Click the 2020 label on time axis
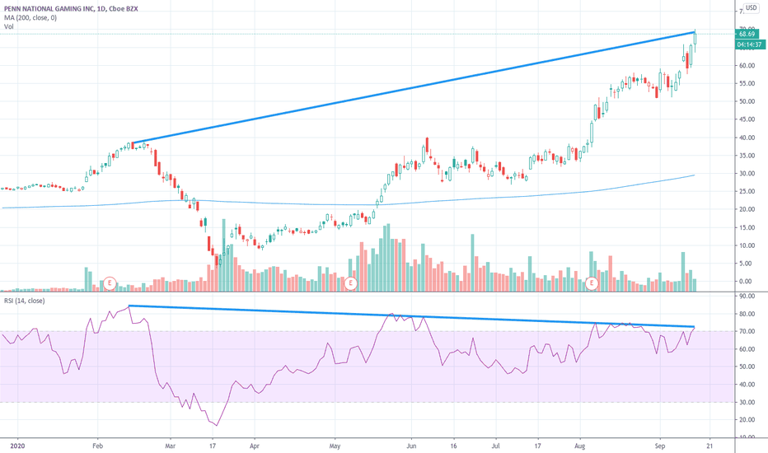 [17, 446]
